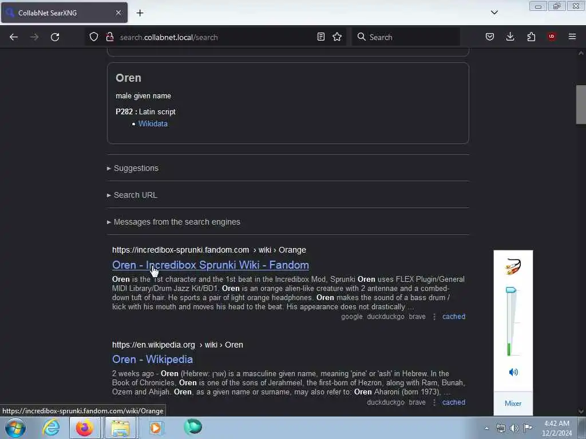Click the address bar URL
Viewport: 586px width, 439px height.
tap(169, 37)
